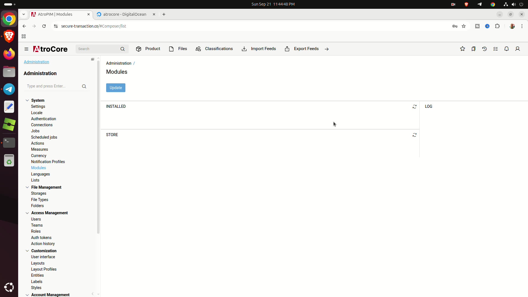Open last viewed history icon
The image size is (528, 297).
[485, 49]
